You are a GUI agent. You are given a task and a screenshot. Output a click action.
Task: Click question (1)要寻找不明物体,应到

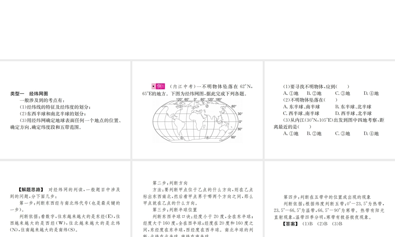(316, 87)
